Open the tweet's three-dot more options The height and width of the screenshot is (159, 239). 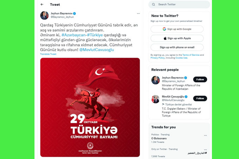click(138, 14)
